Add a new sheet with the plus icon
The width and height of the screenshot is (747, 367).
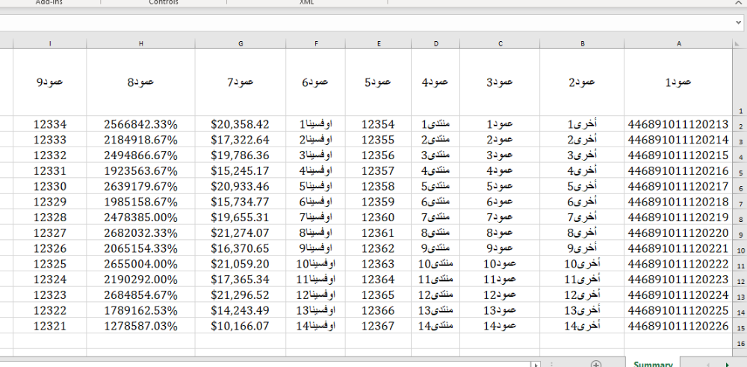595,364
